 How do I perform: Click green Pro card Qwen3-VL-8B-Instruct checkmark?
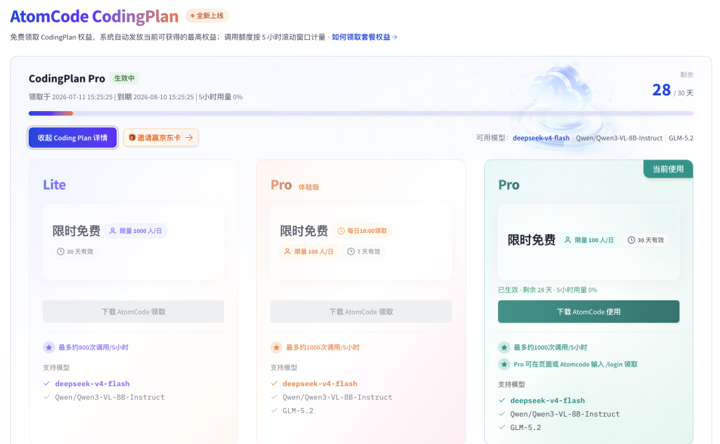[502, 414]
